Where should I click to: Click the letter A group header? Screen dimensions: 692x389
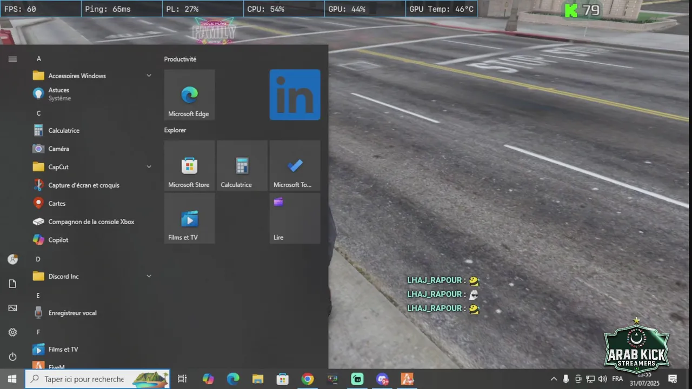(x=38, y=58)
